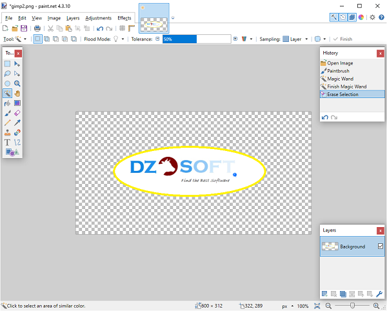This screenshot has width=387, height=311.
Task: Select the Paint Bucket tool
Action: coord(7,103)
